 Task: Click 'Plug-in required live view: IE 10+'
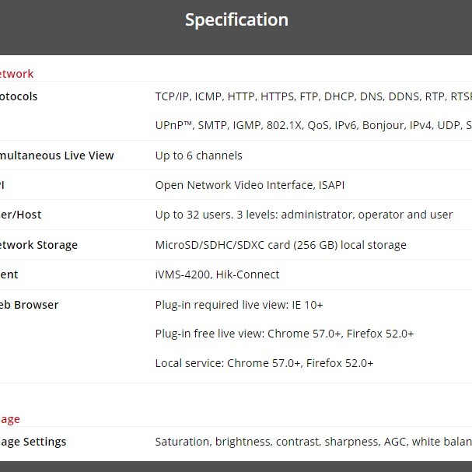[x=239, y=305]
